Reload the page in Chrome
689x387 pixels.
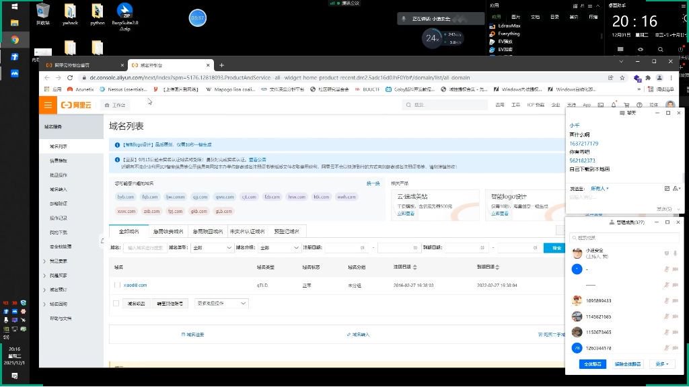click(70, 78)
